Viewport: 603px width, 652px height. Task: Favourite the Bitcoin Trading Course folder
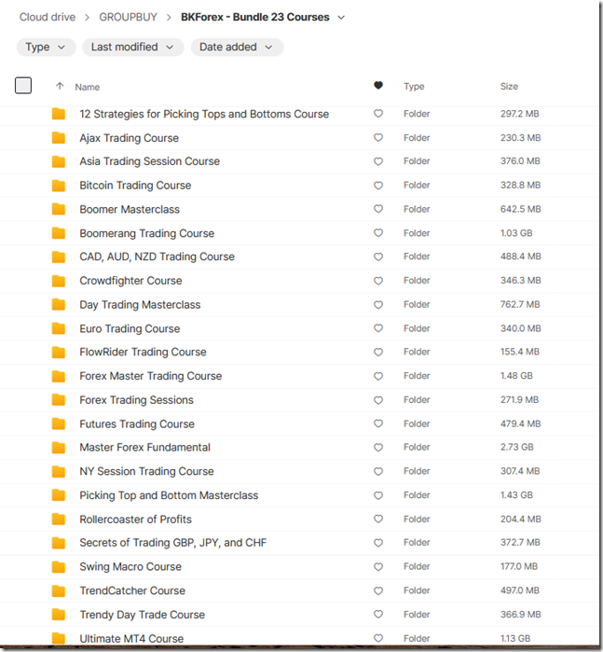(x=378, y=186)
